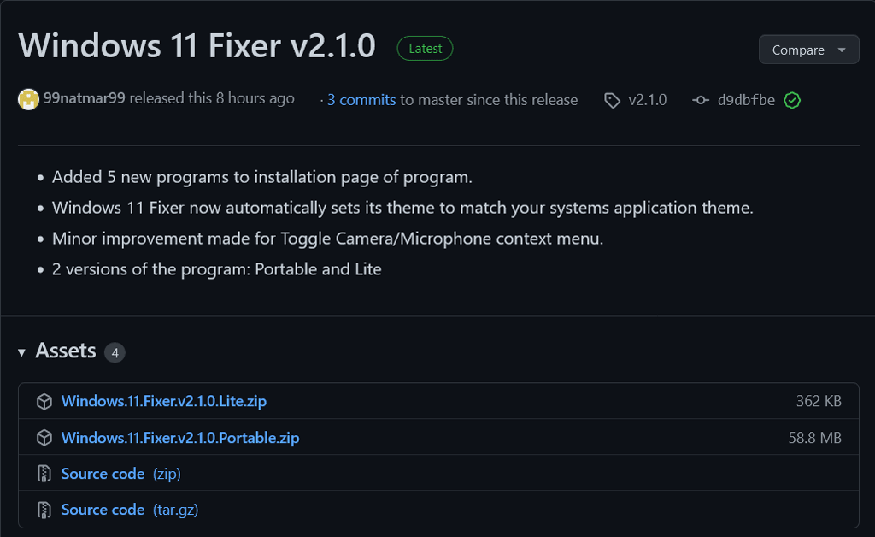Click the package icon for Lite.zip

click(x=44, y=402)
